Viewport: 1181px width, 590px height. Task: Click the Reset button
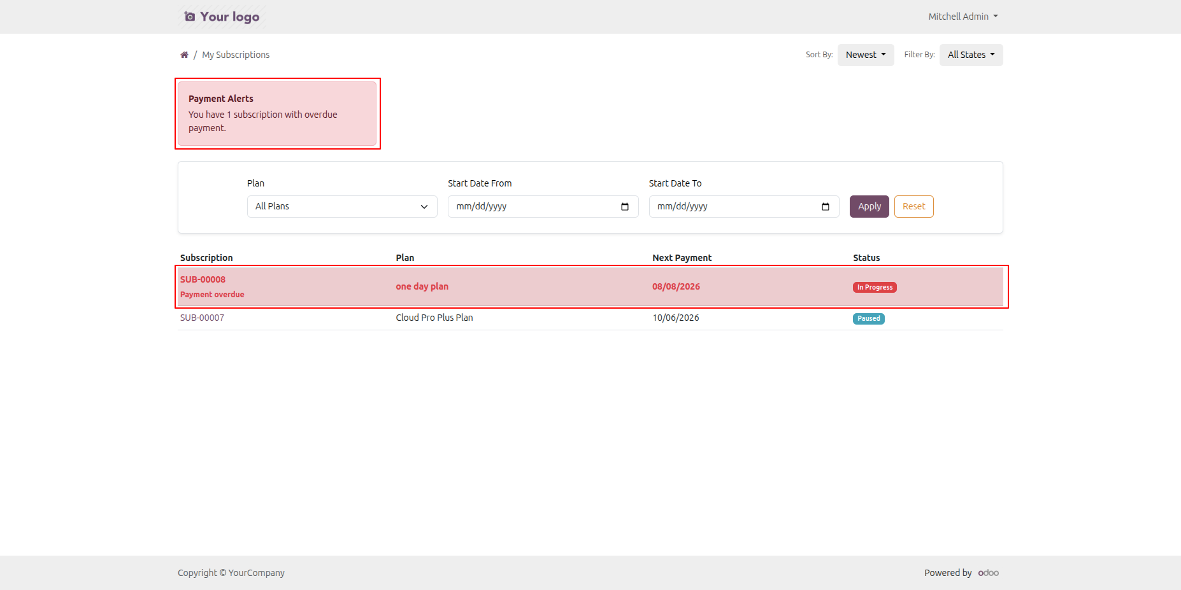click(913, 206)
